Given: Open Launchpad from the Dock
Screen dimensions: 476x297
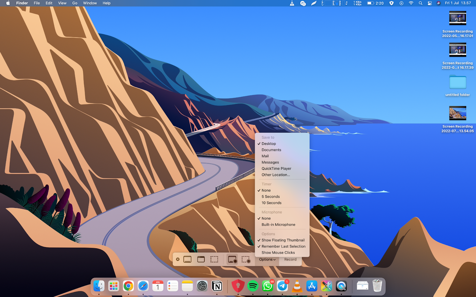Looking at the screenshot, I should pos(114,286).
